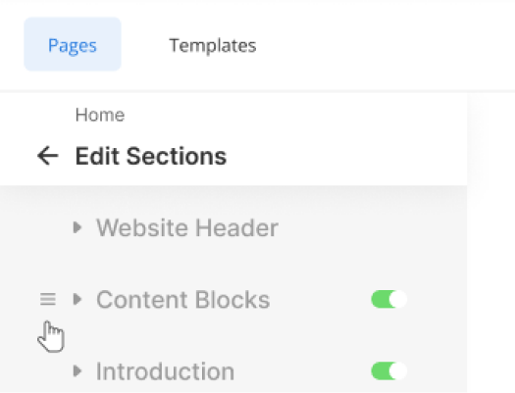The width and height of the screenshot is (515, 393).
Task: Click the Home breadcrumb link
Action: tap(100, 115)
